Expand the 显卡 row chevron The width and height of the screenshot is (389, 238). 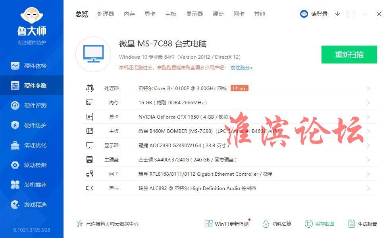[368, 117]
